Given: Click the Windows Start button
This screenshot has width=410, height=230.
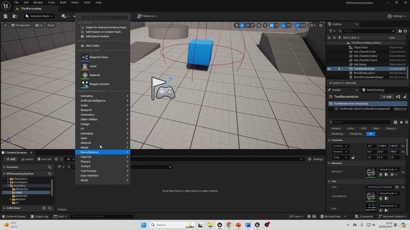Looking at the screenshot, I should tap(143, 225).
